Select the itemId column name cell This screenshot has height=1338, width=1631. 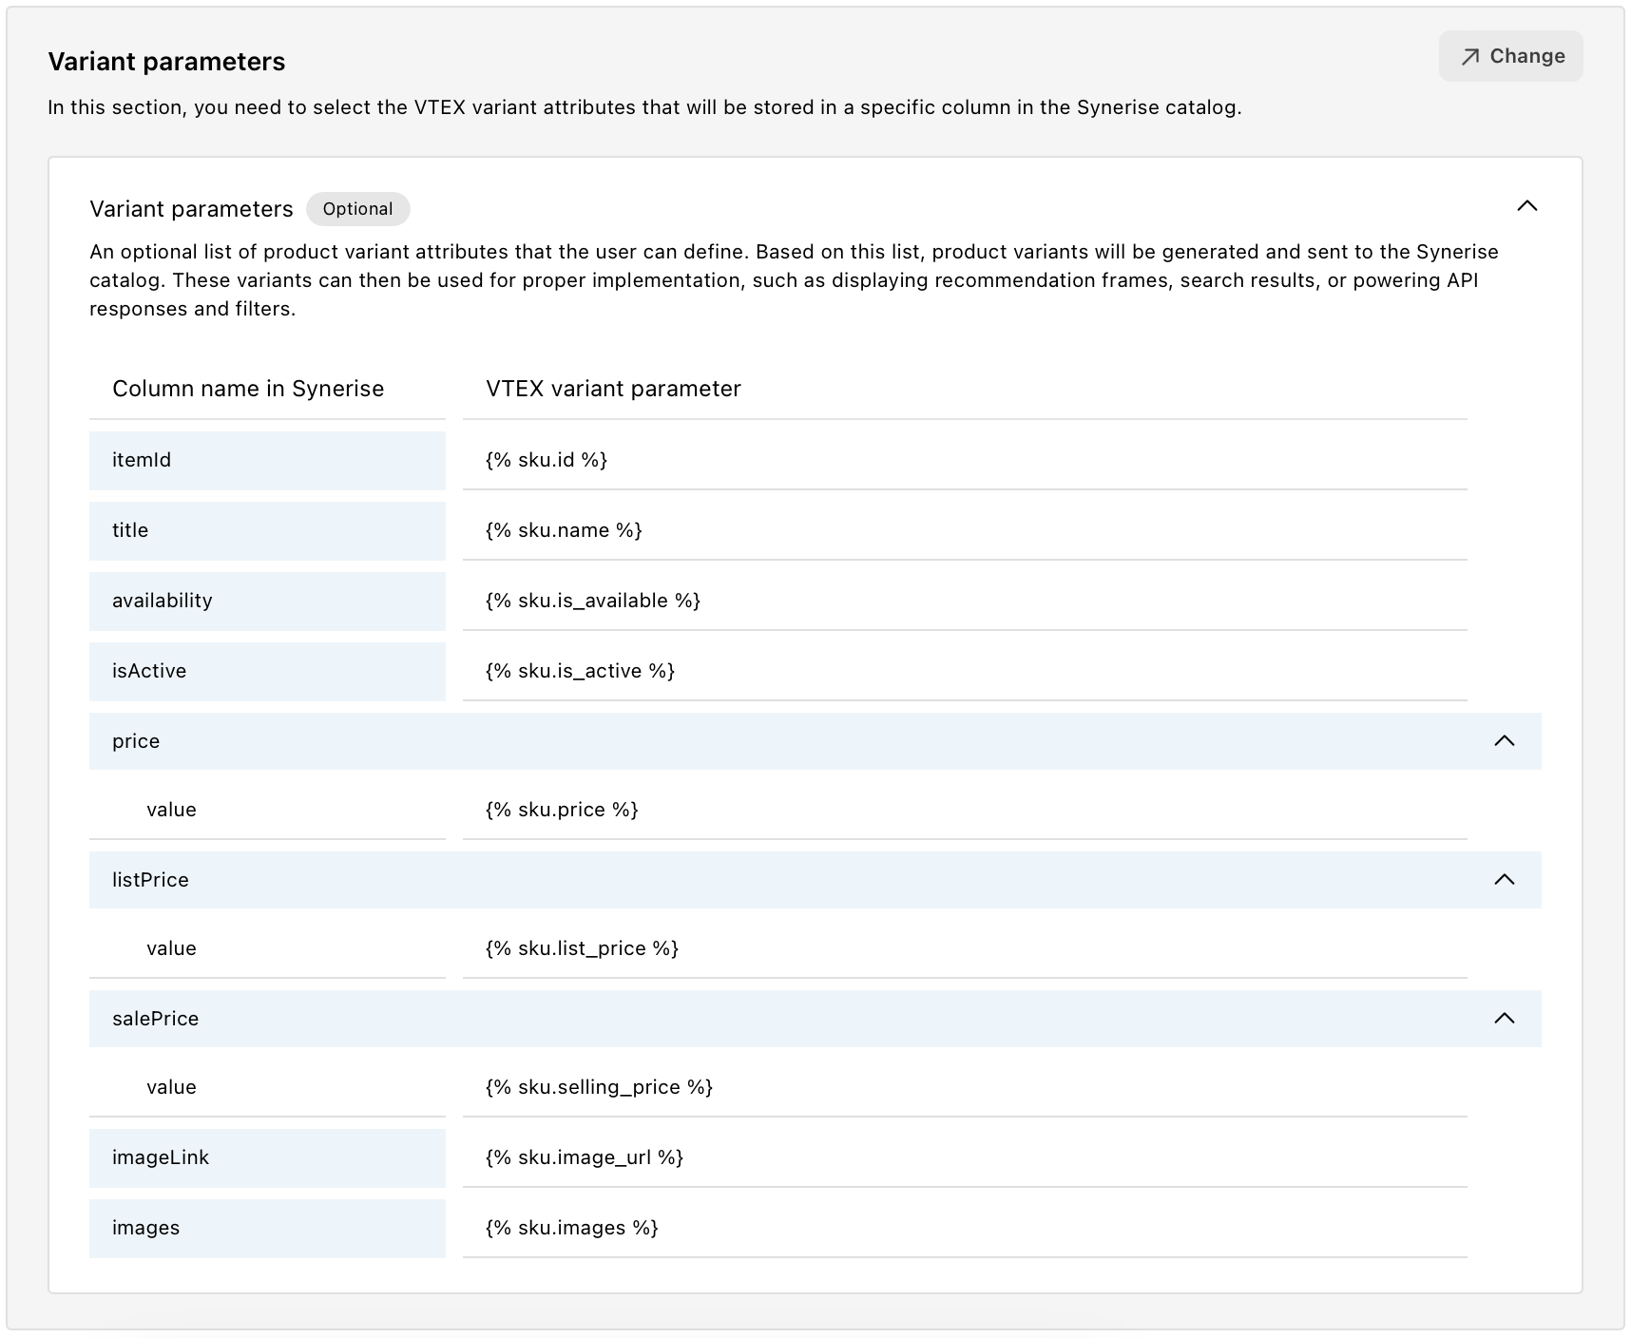[267, 460]
